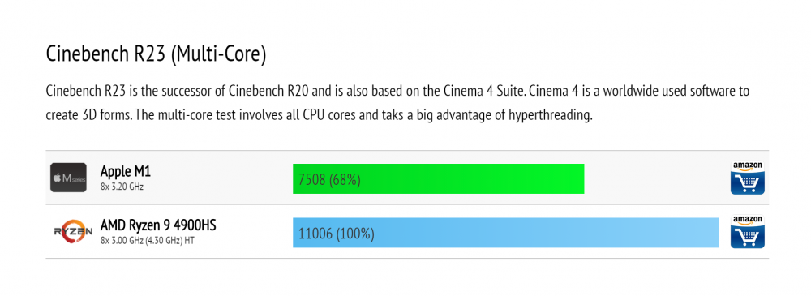This screenshot has width=811, height=296.
Task: Click the amazon wordmark in the Ryzen row
Action: click(x=748, y=220)
